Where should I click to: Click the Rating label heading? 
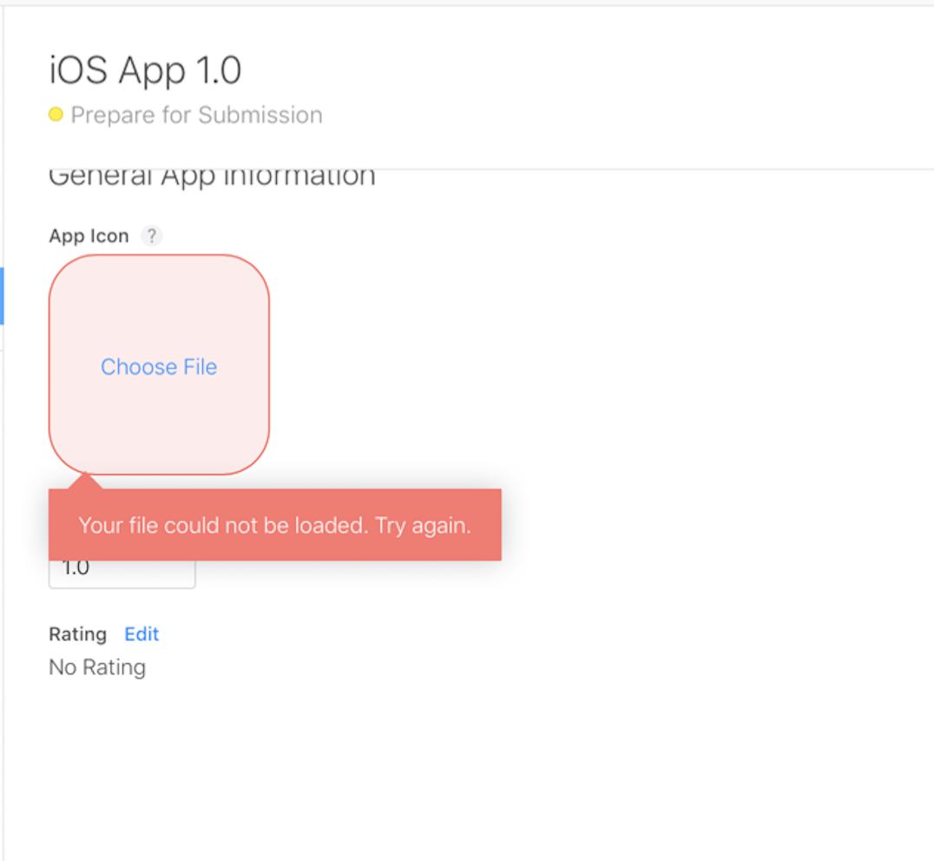[77, 634]
